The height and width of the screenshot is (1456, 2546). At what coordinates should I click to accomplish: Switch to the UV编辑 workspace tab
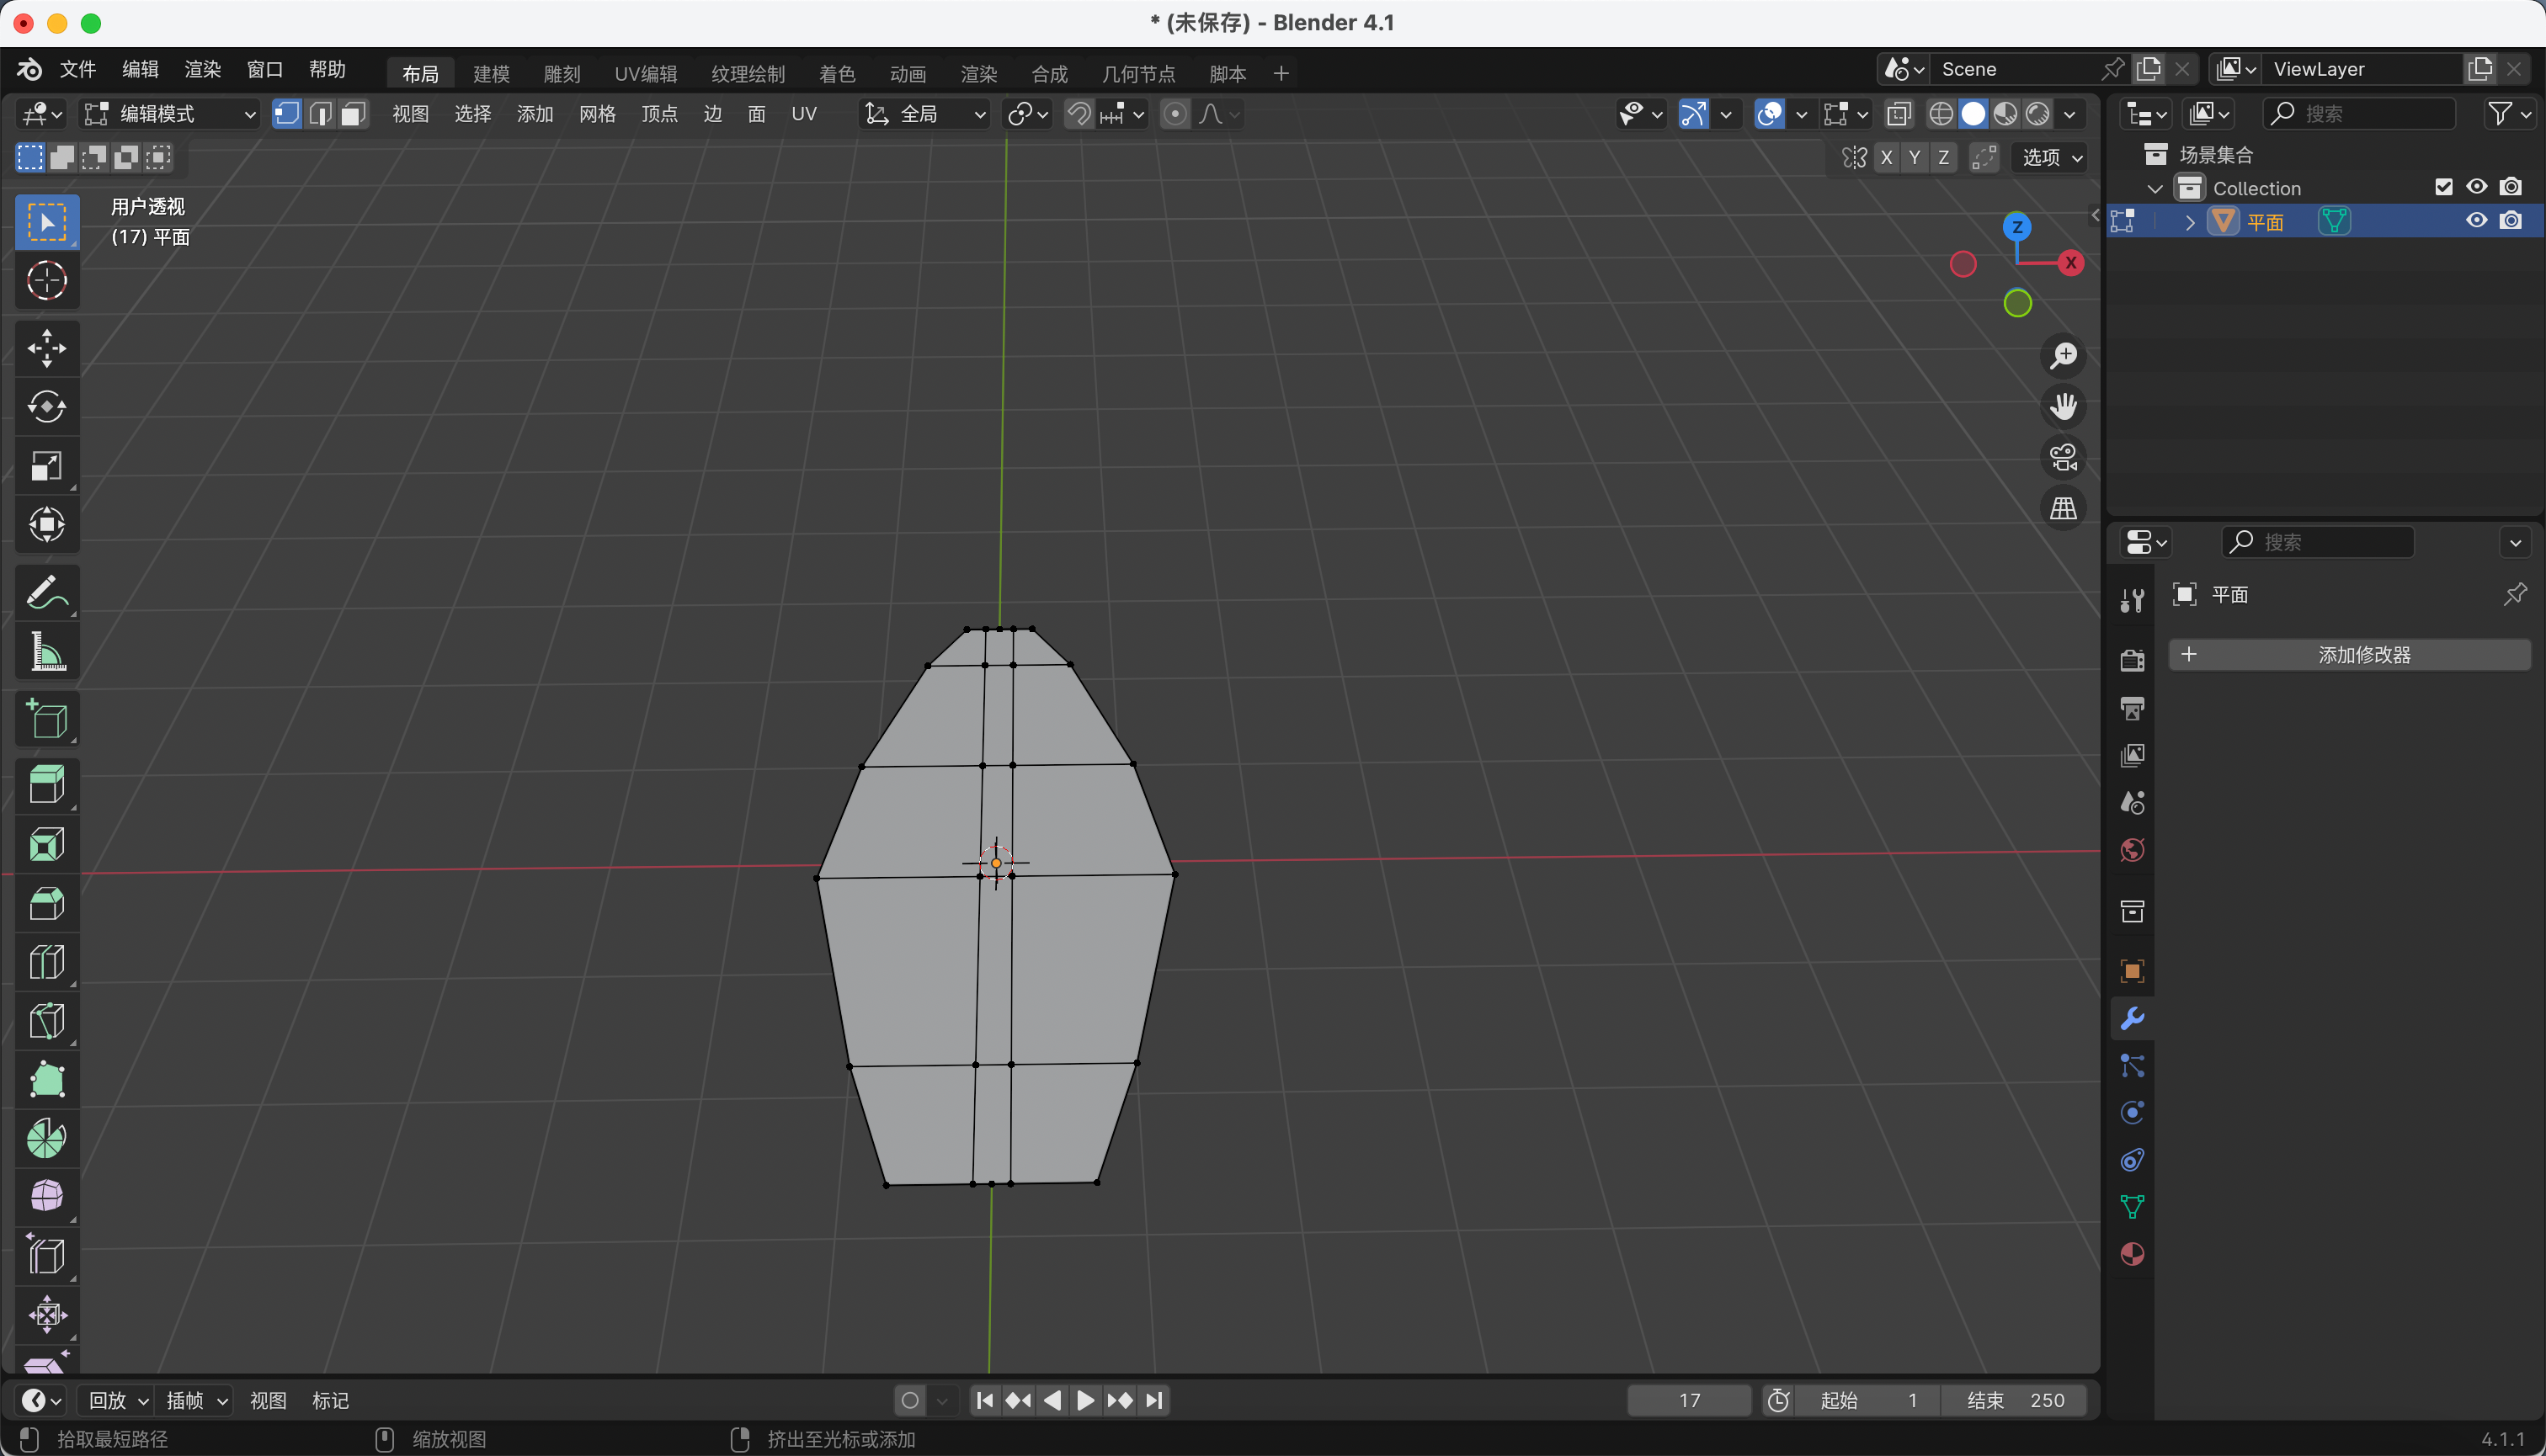[645, 74]
